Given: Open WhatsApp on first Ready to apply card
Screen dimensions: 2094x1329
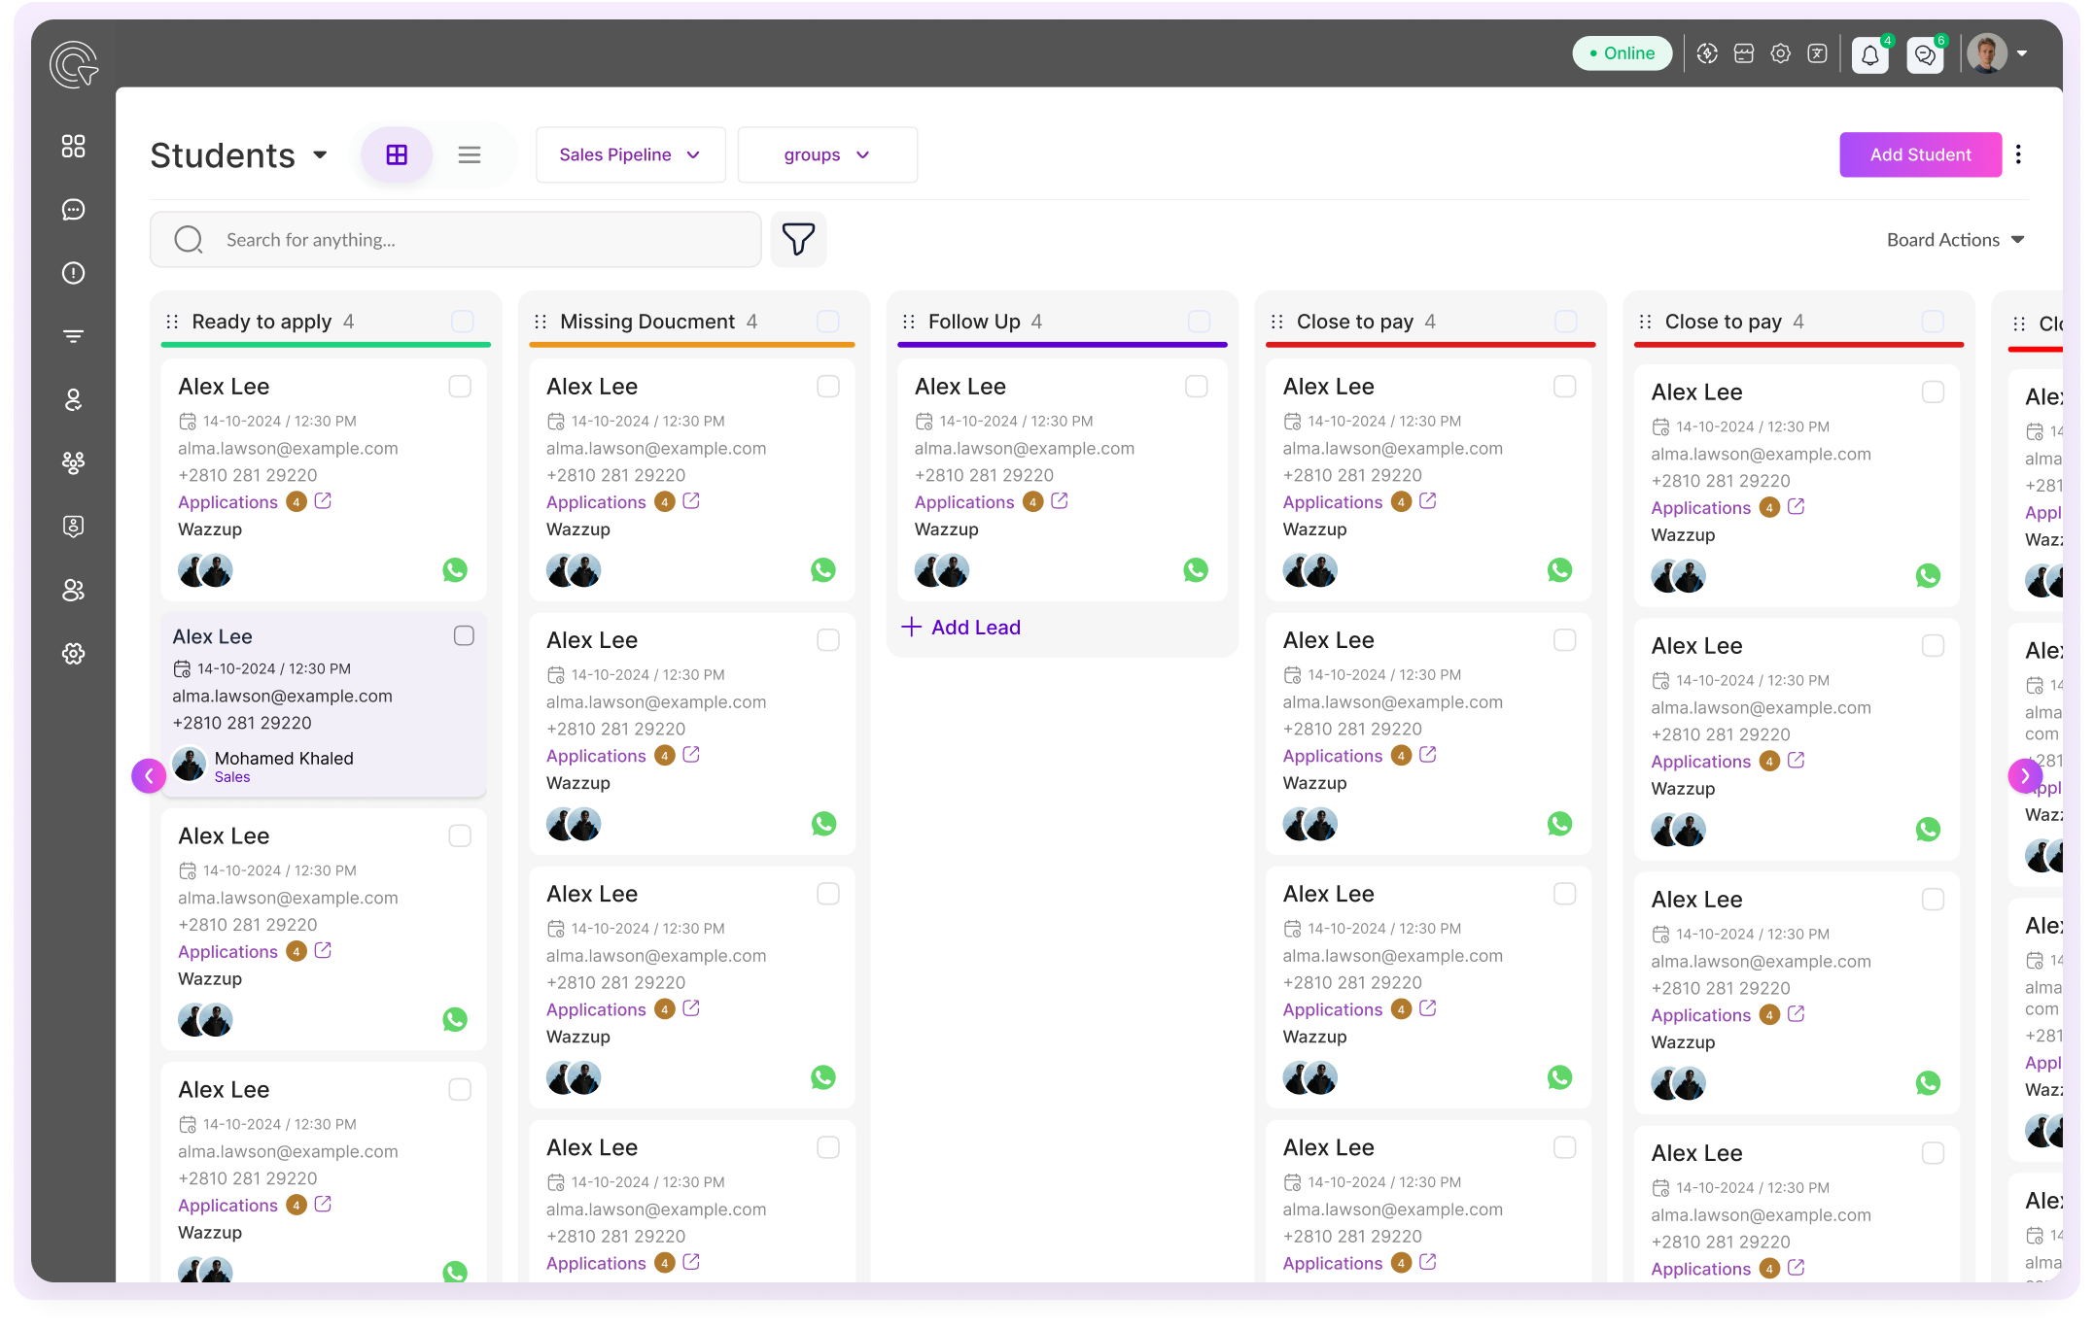Looking at the screenshot, I should pos(455,570).
